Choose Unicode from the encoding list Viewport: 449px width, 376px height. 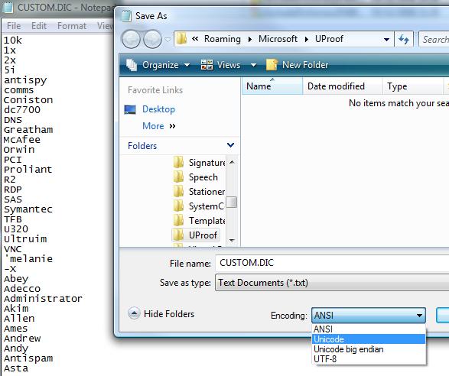(369, 339)
